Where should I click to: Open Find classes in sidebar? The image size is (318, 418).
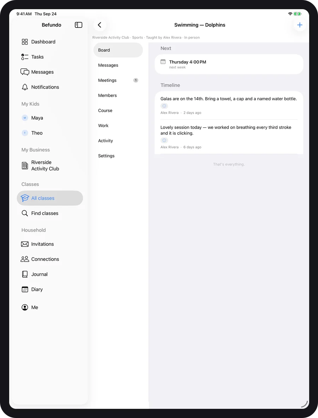[x=50, y=213]
